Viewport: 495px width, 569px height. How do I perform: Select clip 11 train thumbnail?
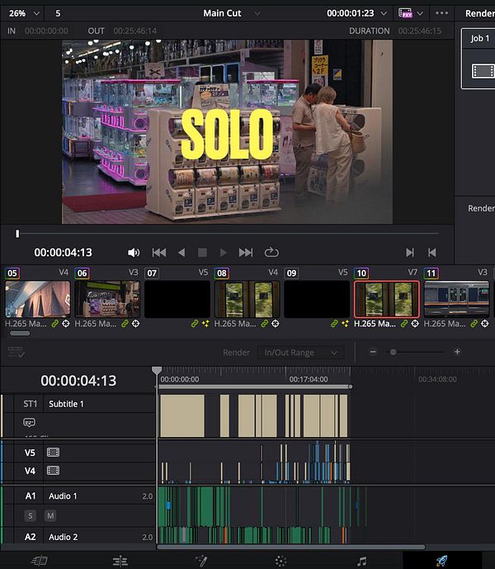click(x=456, y=299)
